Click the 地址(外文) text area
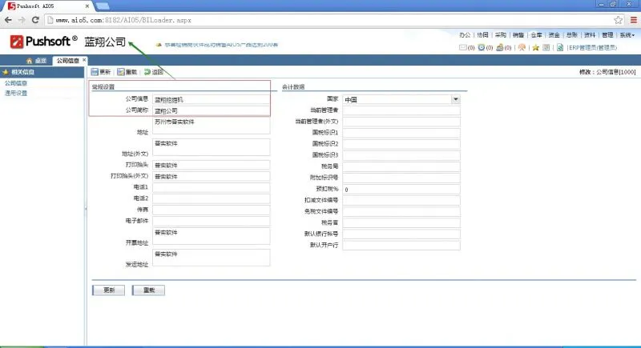This screenshot has height=348, width=641. pos(211,147)
